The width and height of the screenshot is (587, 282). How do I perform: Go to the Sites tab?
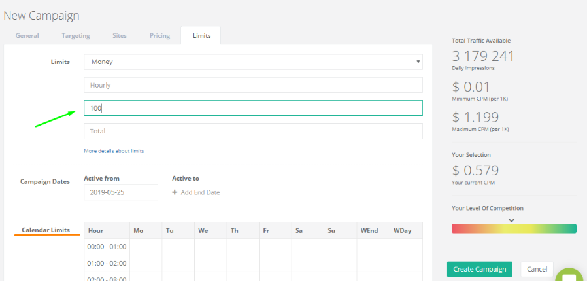point(120,36)
